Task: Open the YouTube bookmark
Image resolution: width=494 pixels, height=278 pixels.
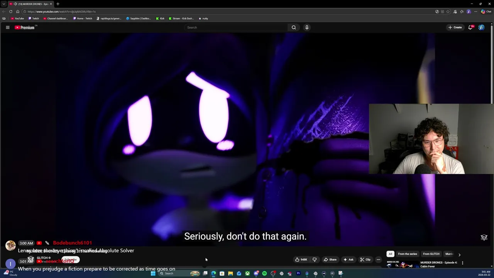Action: pyautogui.click(x=17, y=19)
